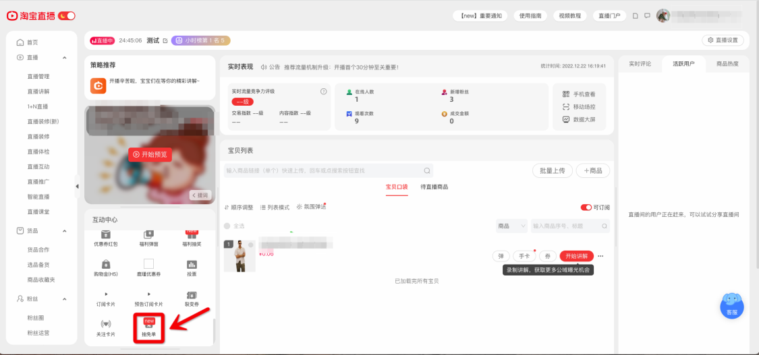Click the 开始讲解 button
Viewport: 759px width, 355px height.
point(577,256)
